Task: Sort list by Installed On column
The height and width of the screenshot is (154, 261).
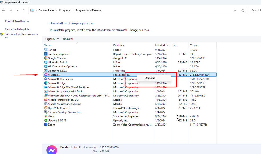Action: tap(162, 45)
